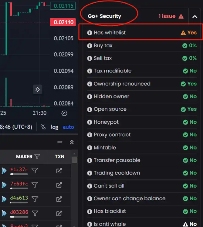
Task: Toggle log scale on the chart
Action: pos(54,127)
